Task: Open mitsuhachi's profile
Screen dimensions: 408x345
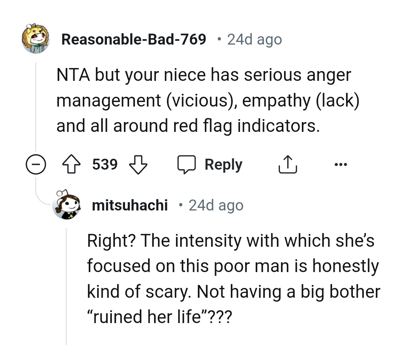Action: (130, 205)
